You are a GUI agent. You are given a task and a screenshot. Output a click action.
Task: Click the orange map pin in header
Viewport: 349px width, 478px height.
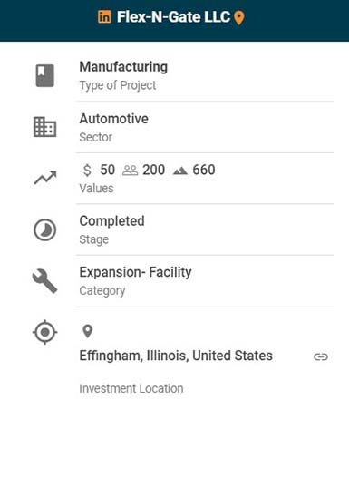[x=239, y=17]
